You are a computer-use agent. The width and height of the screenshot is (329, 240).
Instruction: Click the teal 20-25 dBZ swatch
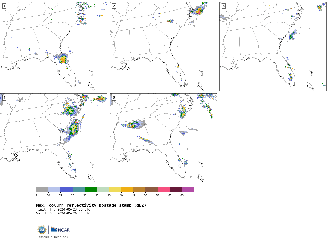(x=79, y=190)
